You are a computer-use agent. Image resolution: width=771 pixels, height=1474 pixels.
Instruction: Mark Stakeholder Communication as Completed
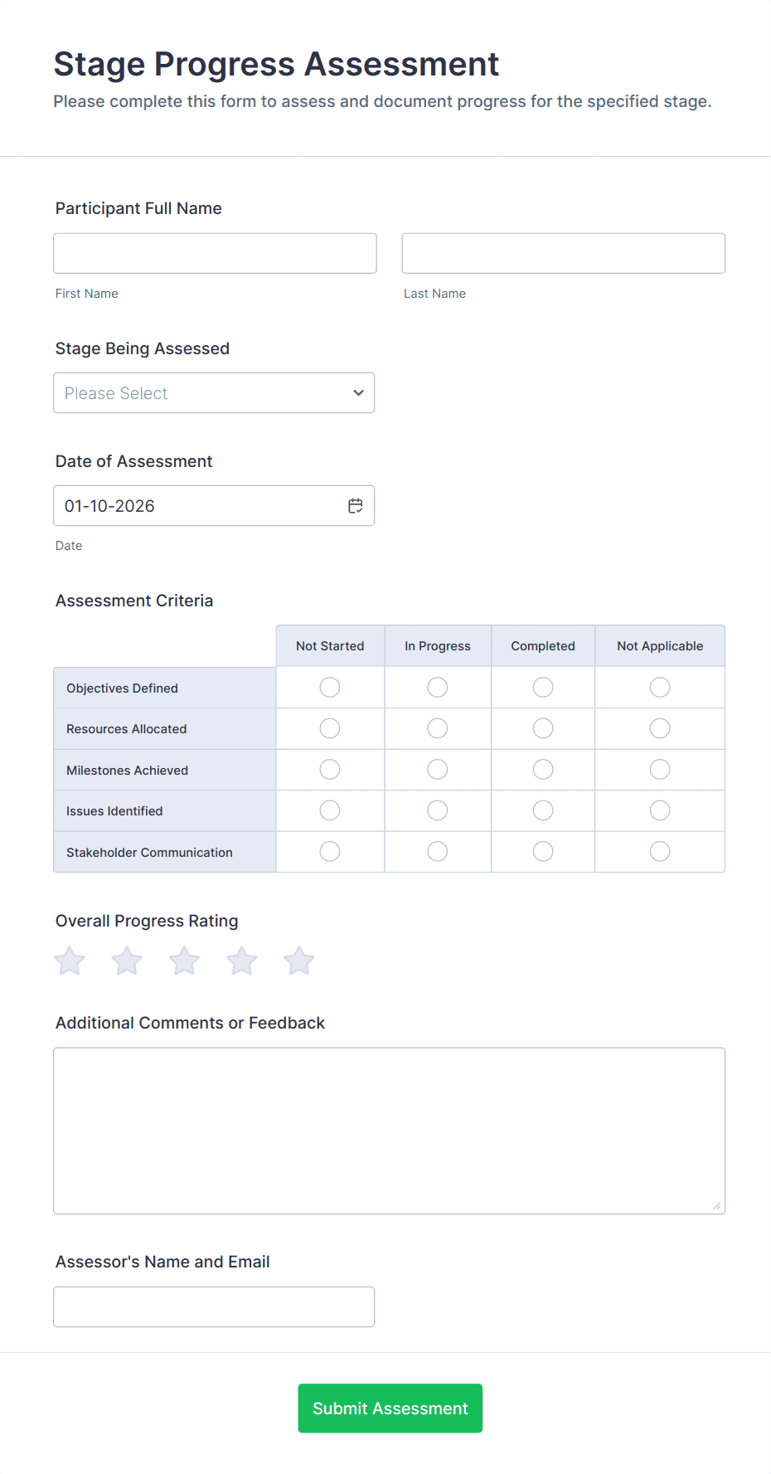[x=543, y=852]
